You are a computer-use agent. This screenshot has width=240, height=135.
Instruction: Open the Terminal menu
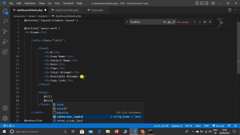(x=68, y=3)
